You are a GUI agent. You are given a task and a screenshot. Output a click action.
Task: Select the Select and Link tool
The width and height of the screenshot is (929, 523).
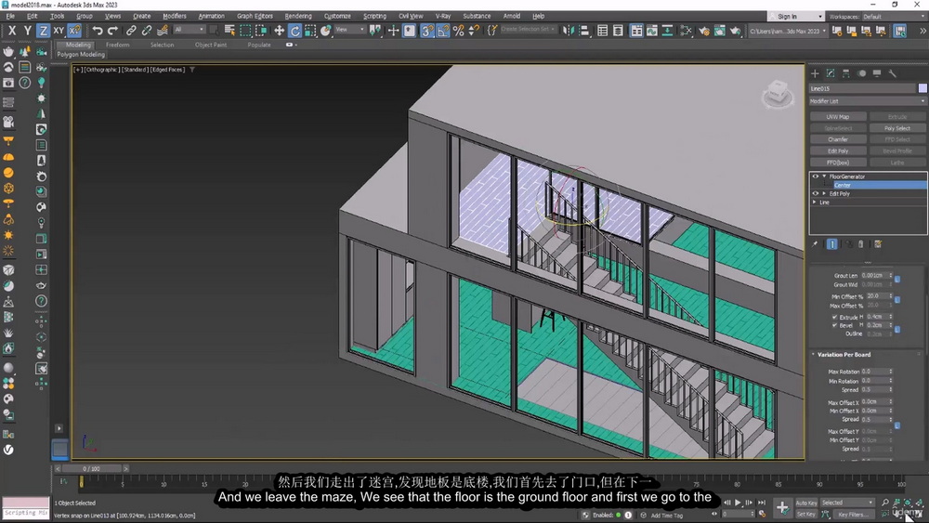point(131,31)
